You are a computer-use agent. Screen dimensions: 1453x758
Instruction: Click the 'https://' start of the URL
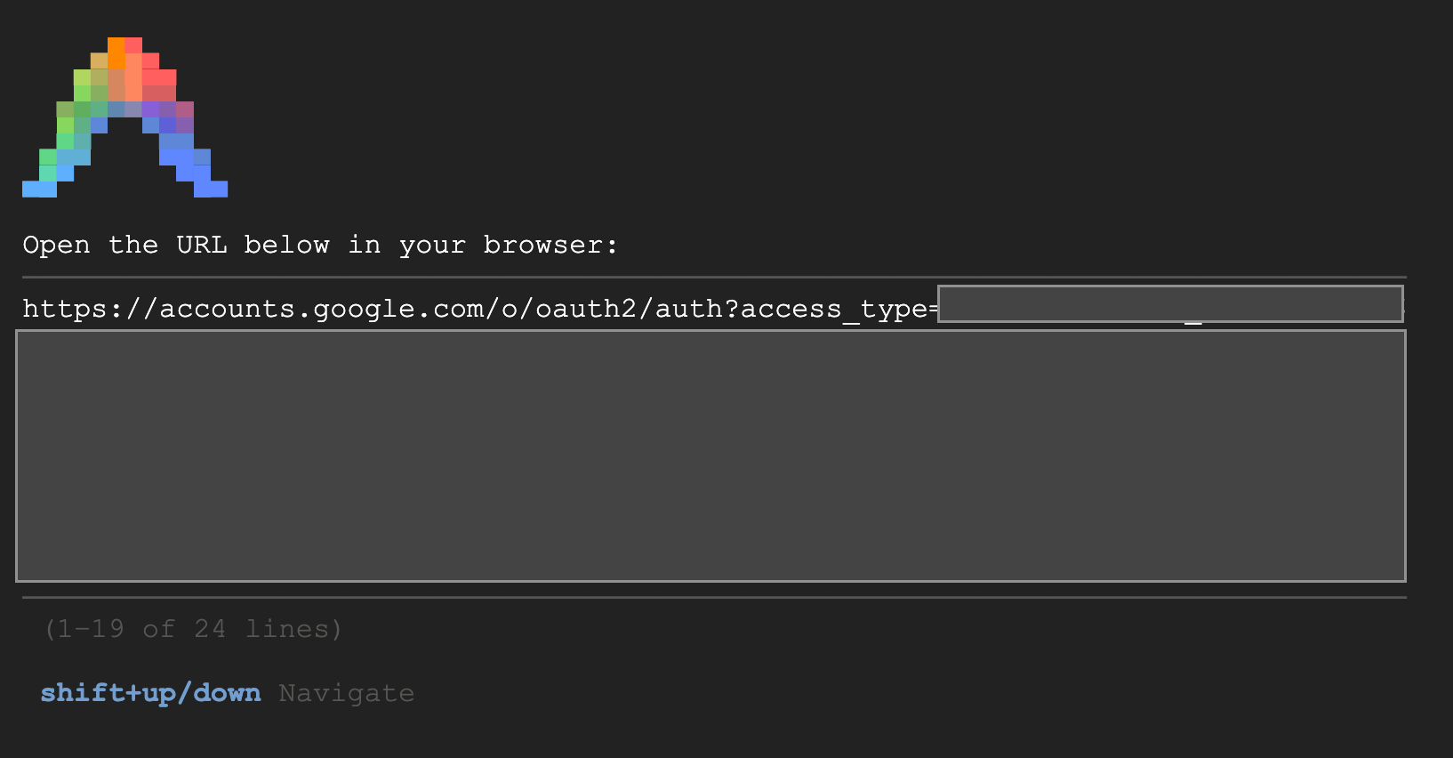pos(90,310)
